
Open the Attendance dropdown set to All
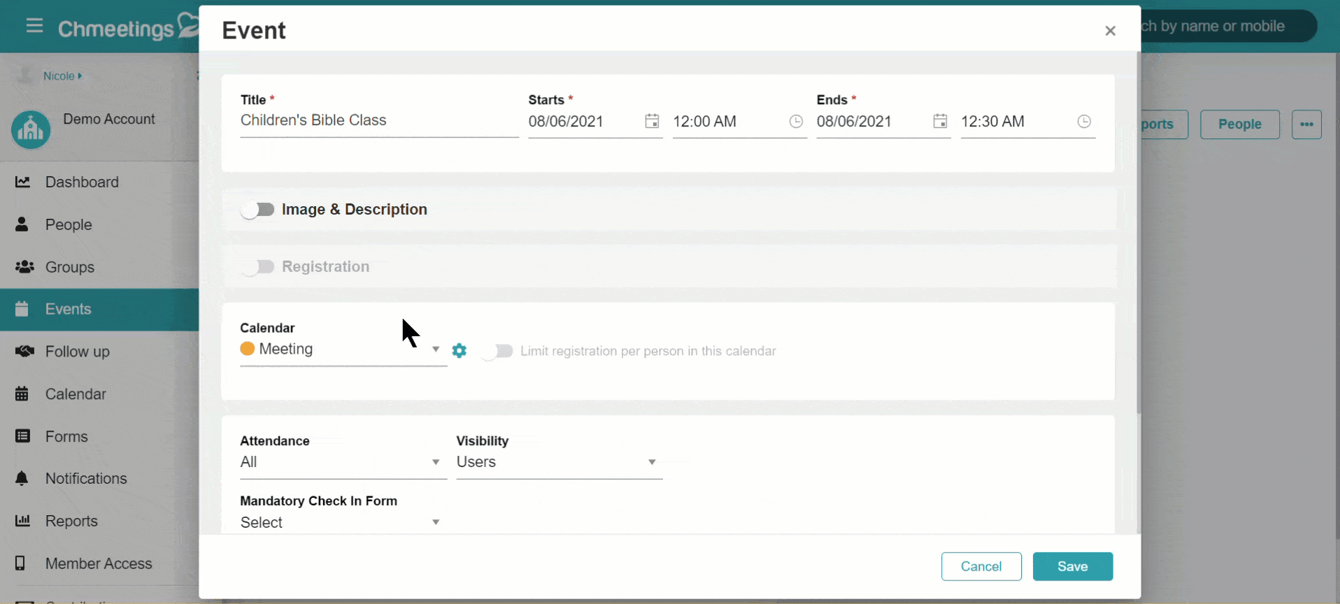[343, 462]
